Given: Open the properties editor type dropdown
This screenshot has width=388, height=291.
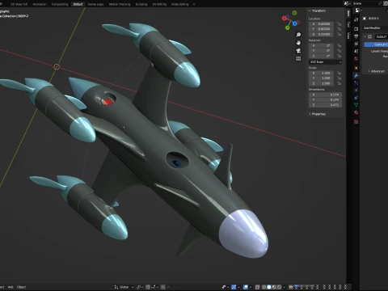Looking at the screenshot, I should pos(358,11).
